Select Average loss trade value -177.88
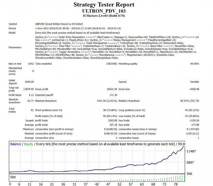The width and height of the screenshot is (213, 186). click(195, 125)
